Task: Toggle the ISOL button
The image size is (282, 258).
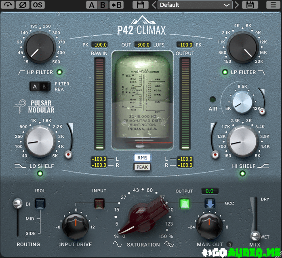Action: 40,204
